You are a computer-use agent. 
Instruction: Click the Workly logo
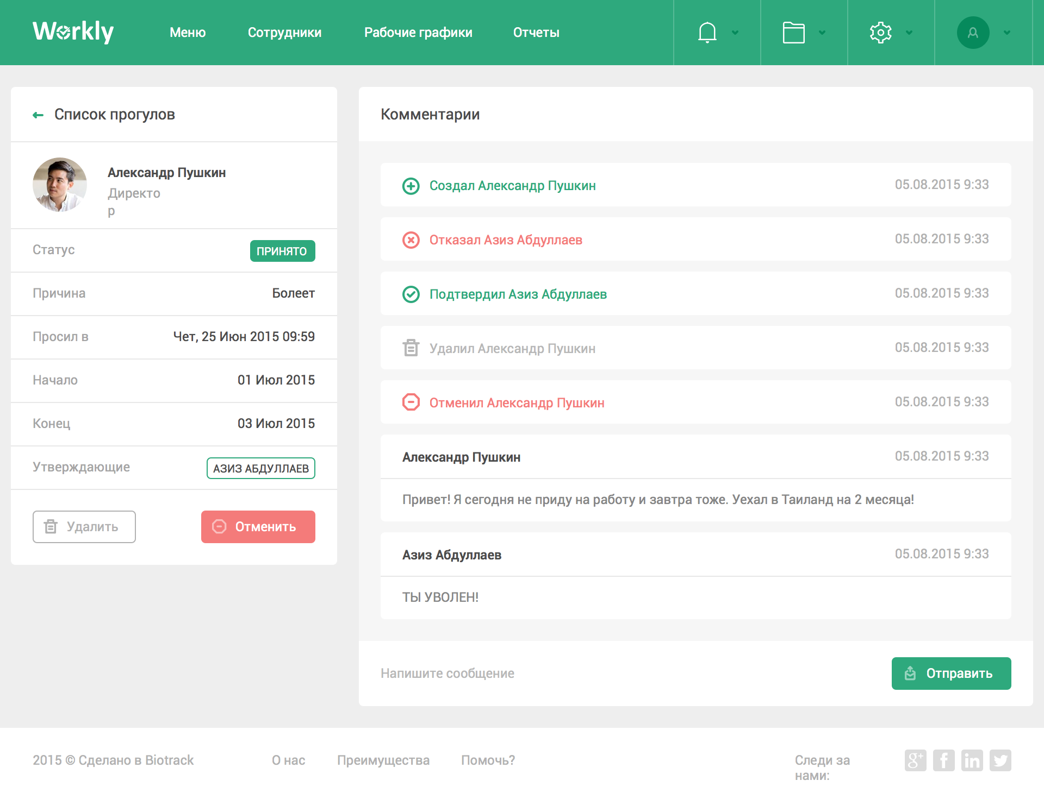pos(73,32)
